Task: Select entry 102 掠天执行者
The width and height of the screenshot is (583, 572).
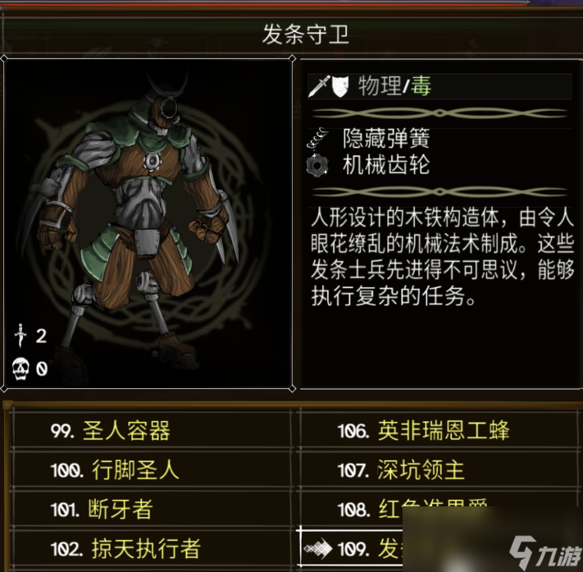Action: 151,548
